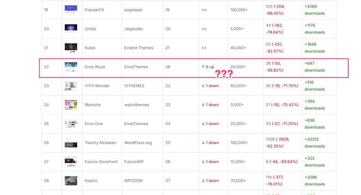Image resolution: width=361 pixels, height=195 pixels.
Task: Click the PopularFX theme name
Action: pos(94,10)
